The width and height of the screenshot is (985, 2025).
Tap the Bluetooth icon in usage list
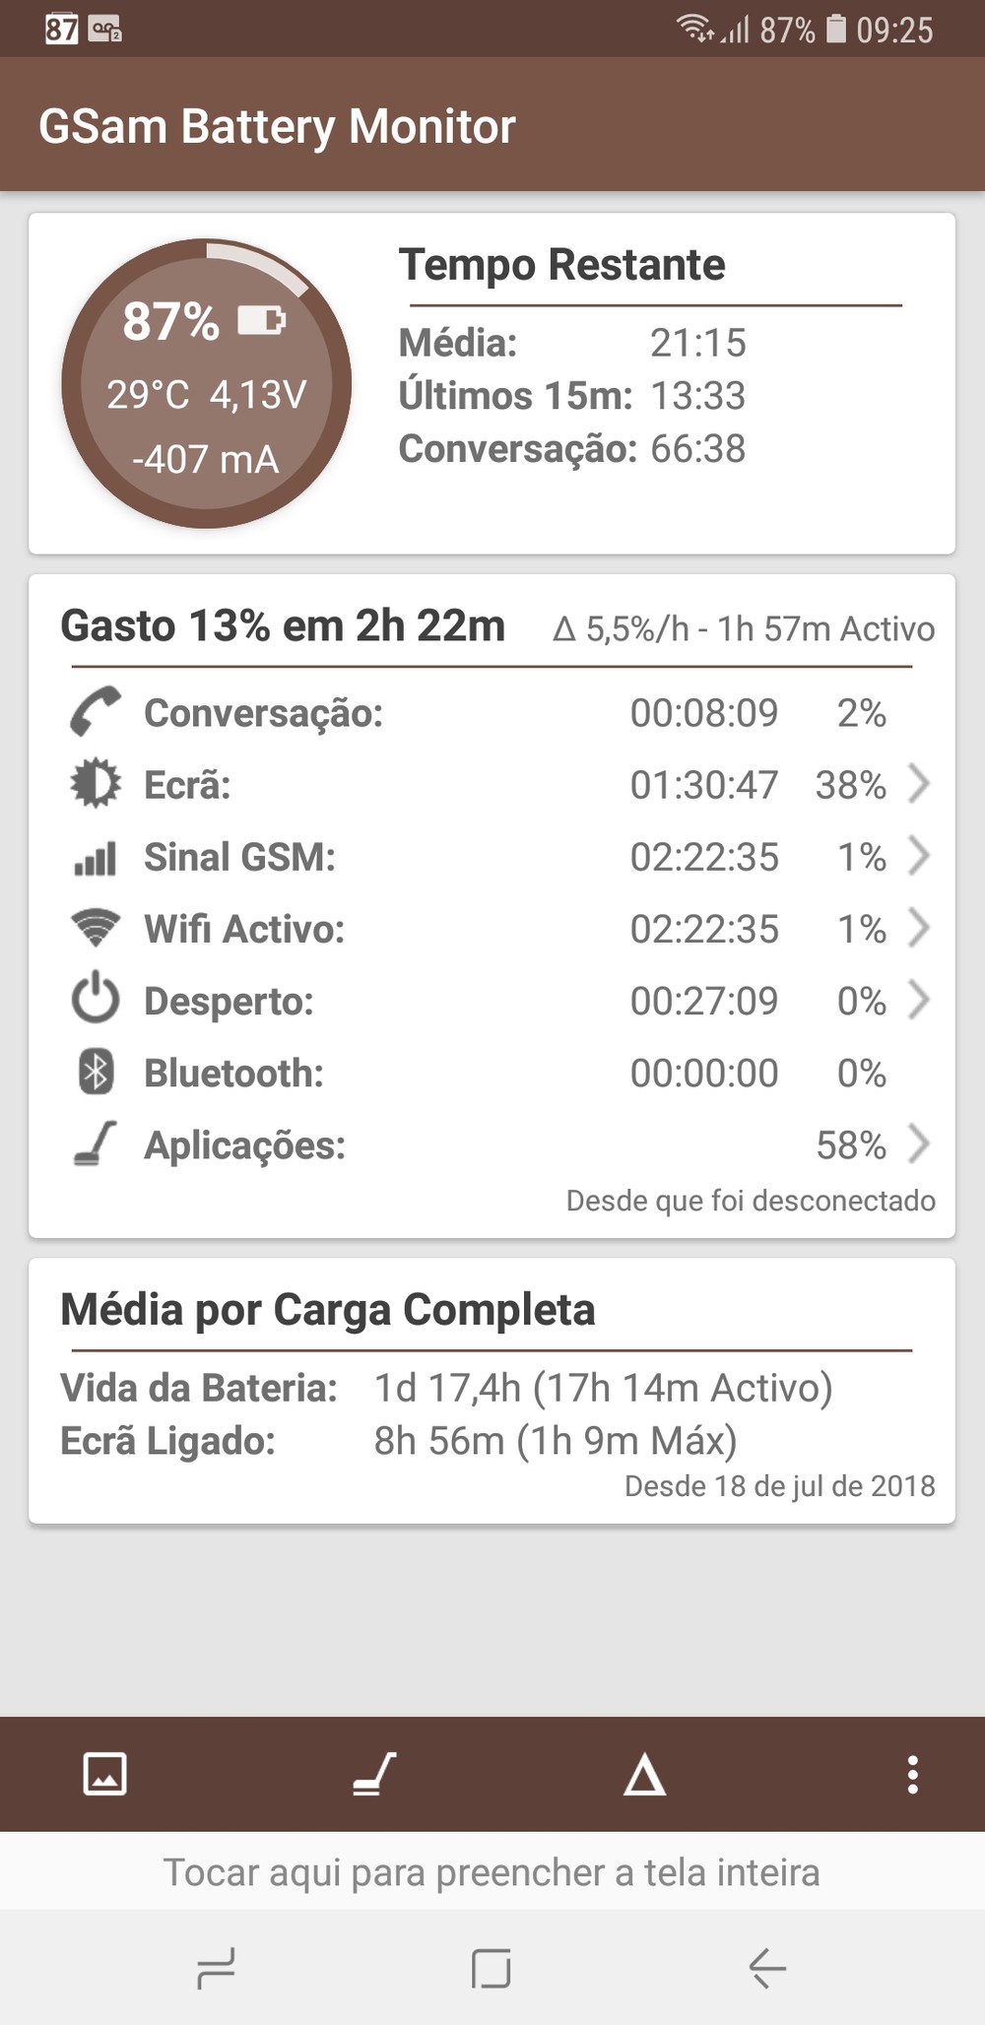click(96, 1073)
